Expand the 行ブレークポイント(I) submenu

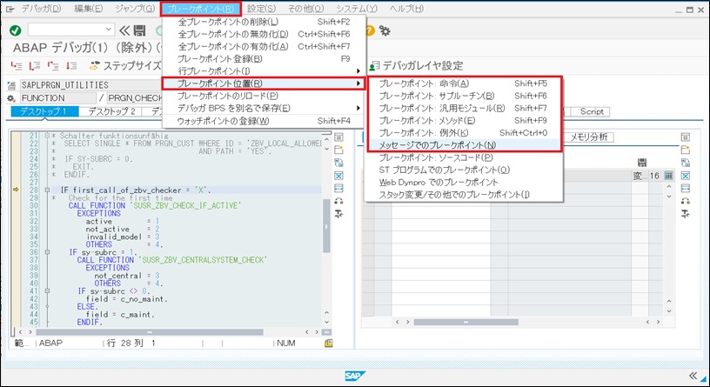[x=263, y=71]
